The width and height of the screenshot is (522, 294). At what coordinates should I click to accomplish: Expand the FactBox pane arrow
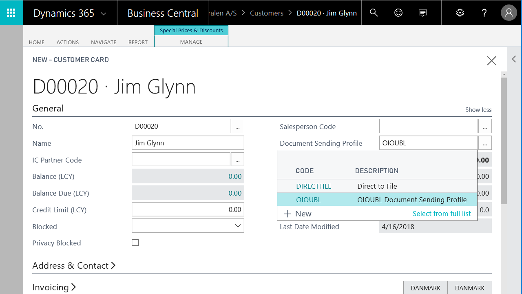pyautogui.click(x=514, y=59)
